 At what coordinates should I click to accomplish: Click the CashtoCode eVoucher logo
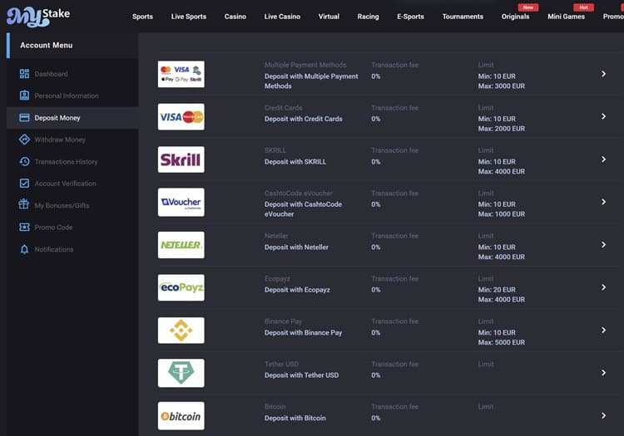(x=181, y=202)
